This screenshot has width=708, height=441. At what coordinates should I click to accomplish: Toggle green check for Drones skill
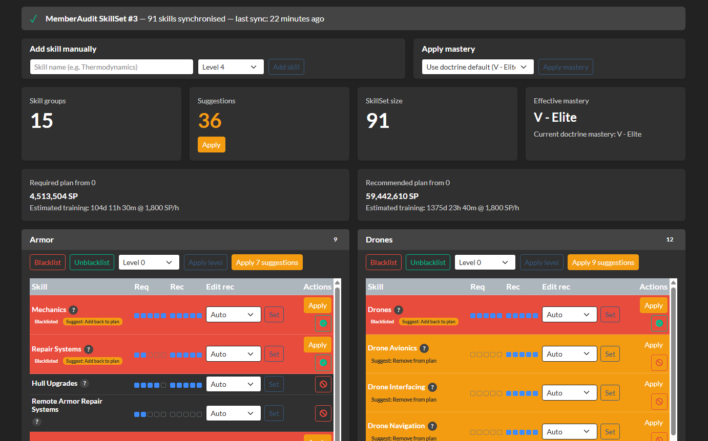pos(659,323)
